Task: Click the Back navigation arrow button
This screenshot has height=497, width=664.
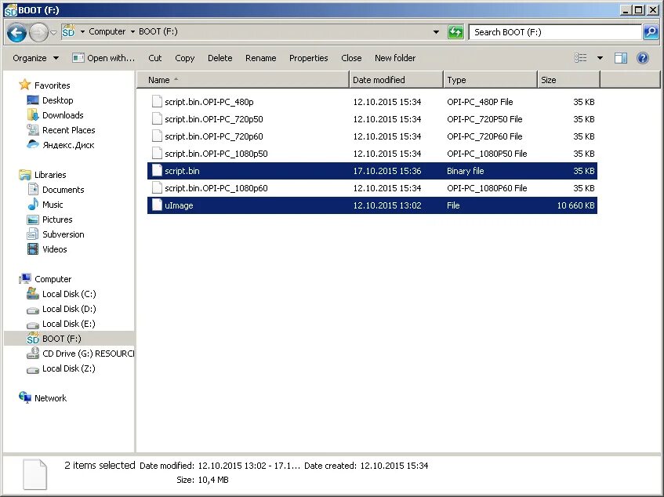Action: (16, 32)
